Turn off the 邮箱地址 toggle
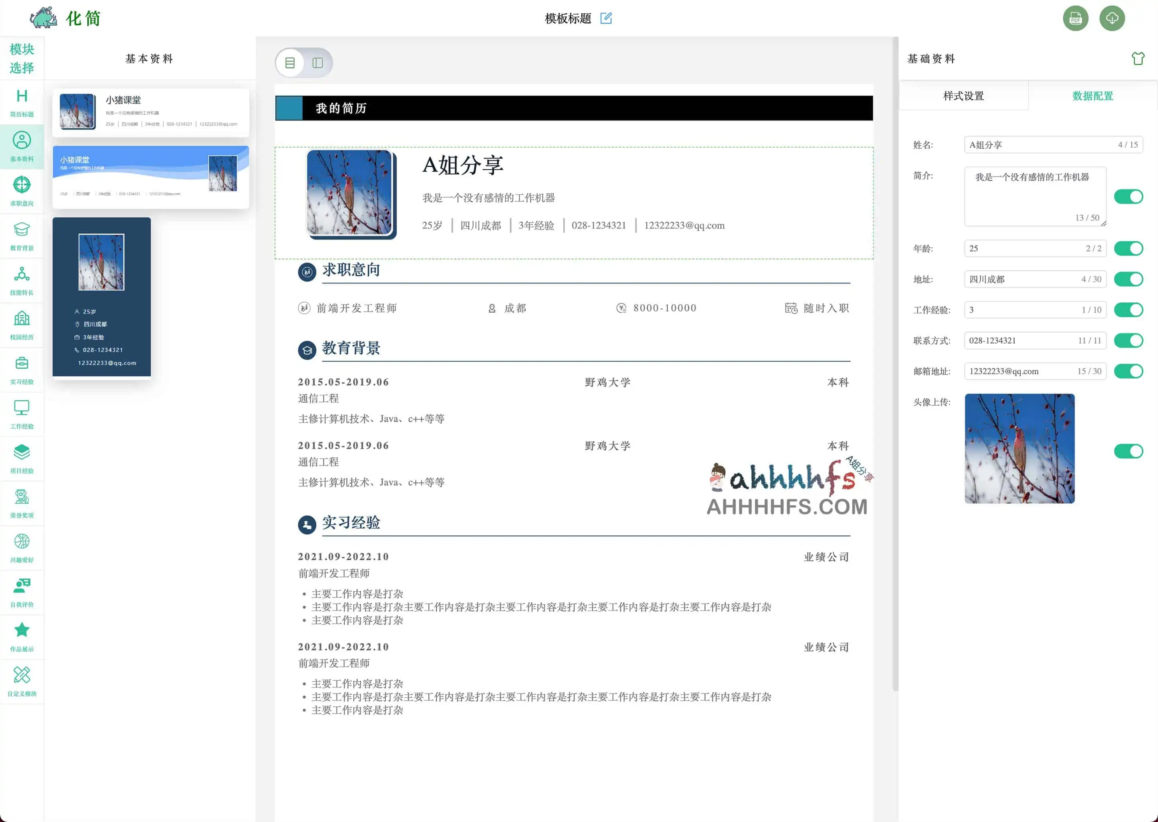 click(1128, 371)
